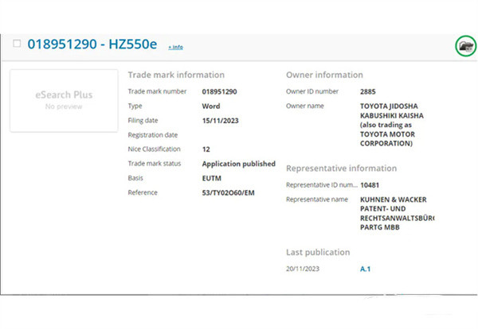Image resolution: width=478 pixels, height=329 pixels.
Task: Click the '+ info' link
Action: click(175, 47)
